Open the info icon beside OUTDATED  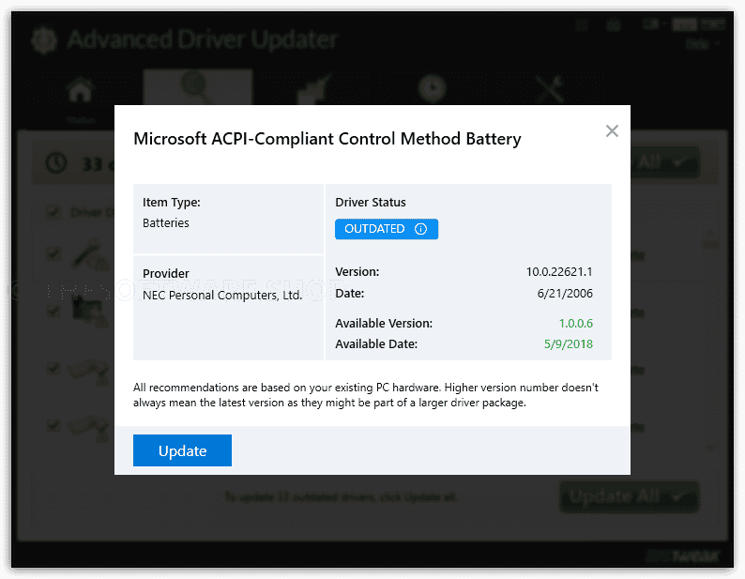[421, 229]
